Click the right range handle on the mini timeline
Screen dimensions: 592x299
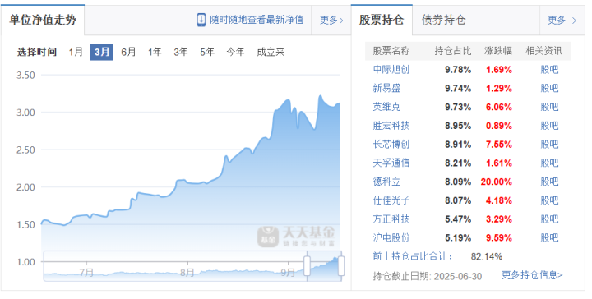pyautogui.click(x=341, y=266)
